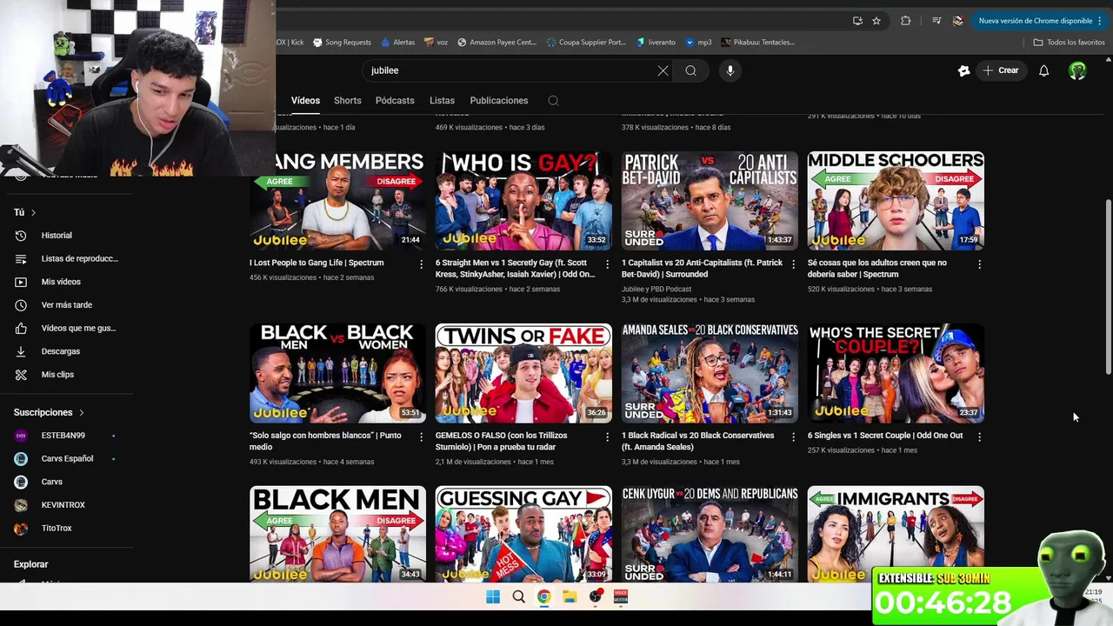Screen dimensions: 1113x626
Task: Open taskbar search icon
Action: (518, 596)
